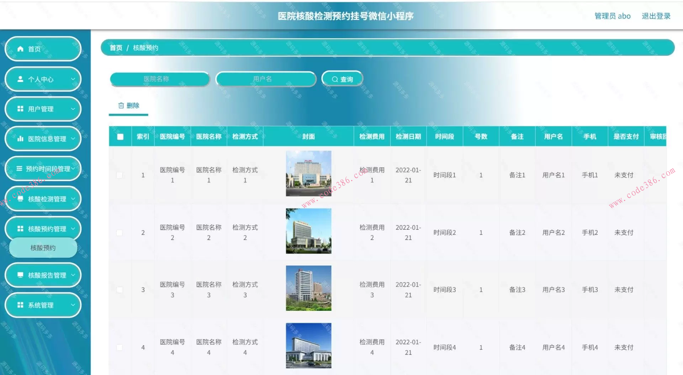The width and height of the screenshot is (683, 375).
Task: Click the grid icon for 用户管理
Action: (x=20, y=109)
